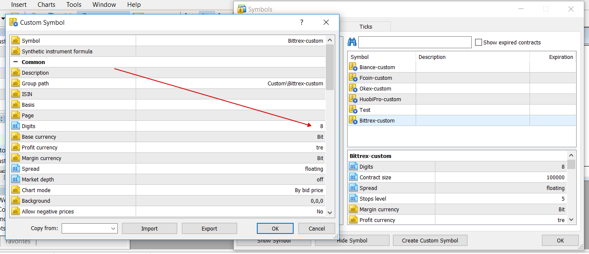Click the icon next to Chart mode

click(x=15, y=190)
